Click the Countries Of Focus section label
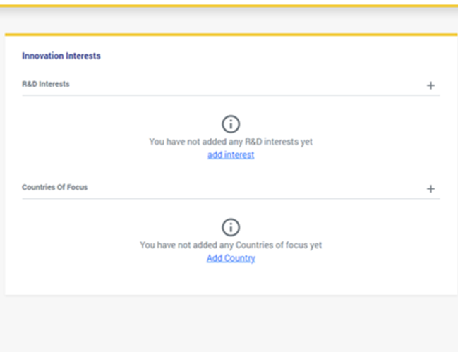Screen dimensions: 458x352 coord(55,188)
